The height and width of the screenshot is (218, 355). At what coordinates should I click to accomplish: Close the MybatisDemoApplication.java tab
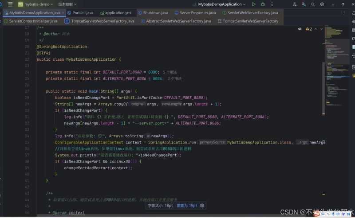[x=63, y=13]
